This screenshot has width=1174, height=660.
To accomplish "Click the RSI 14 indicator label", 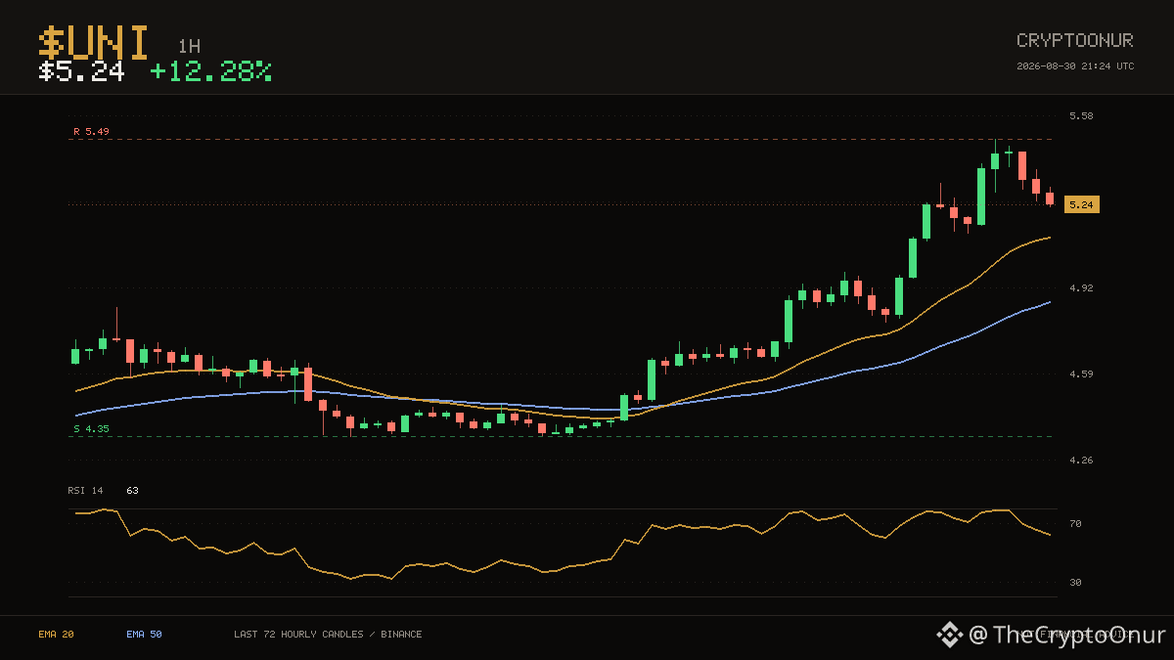I will (85, 490).
